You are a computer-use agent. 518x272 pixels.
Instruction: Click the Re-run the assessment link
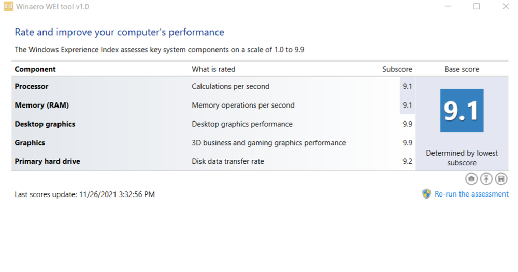[471, 194]
